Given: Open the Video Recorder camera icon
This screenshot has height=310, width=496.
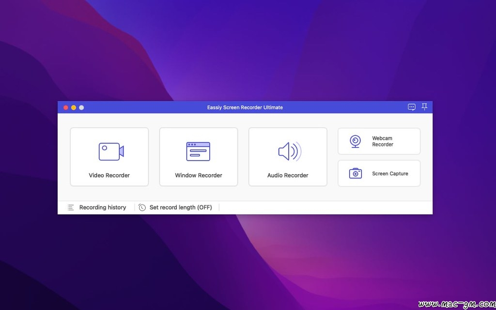Looking at the screenshot, I should click(111, 151).
